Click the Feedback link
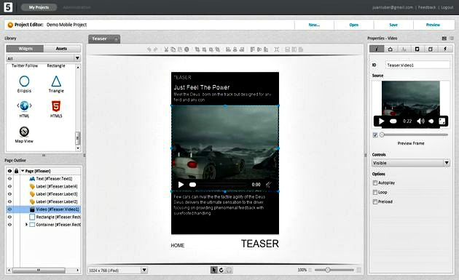This screenshot has height=280, width=459. click(x=427, y=7)
